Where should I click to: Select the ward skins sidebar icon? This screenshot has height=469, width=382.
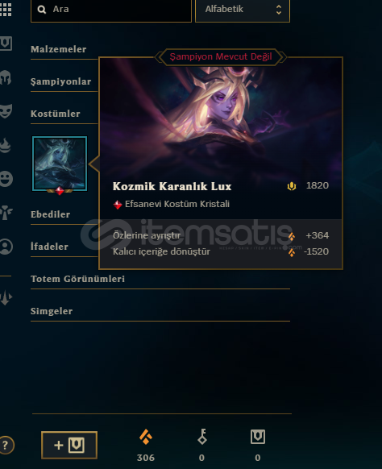(x=6, y=213)
